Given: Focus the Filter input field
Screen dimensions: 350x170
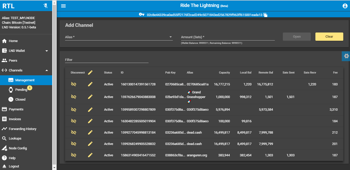Looking at the screenshot, I should [x=107, y=60].
